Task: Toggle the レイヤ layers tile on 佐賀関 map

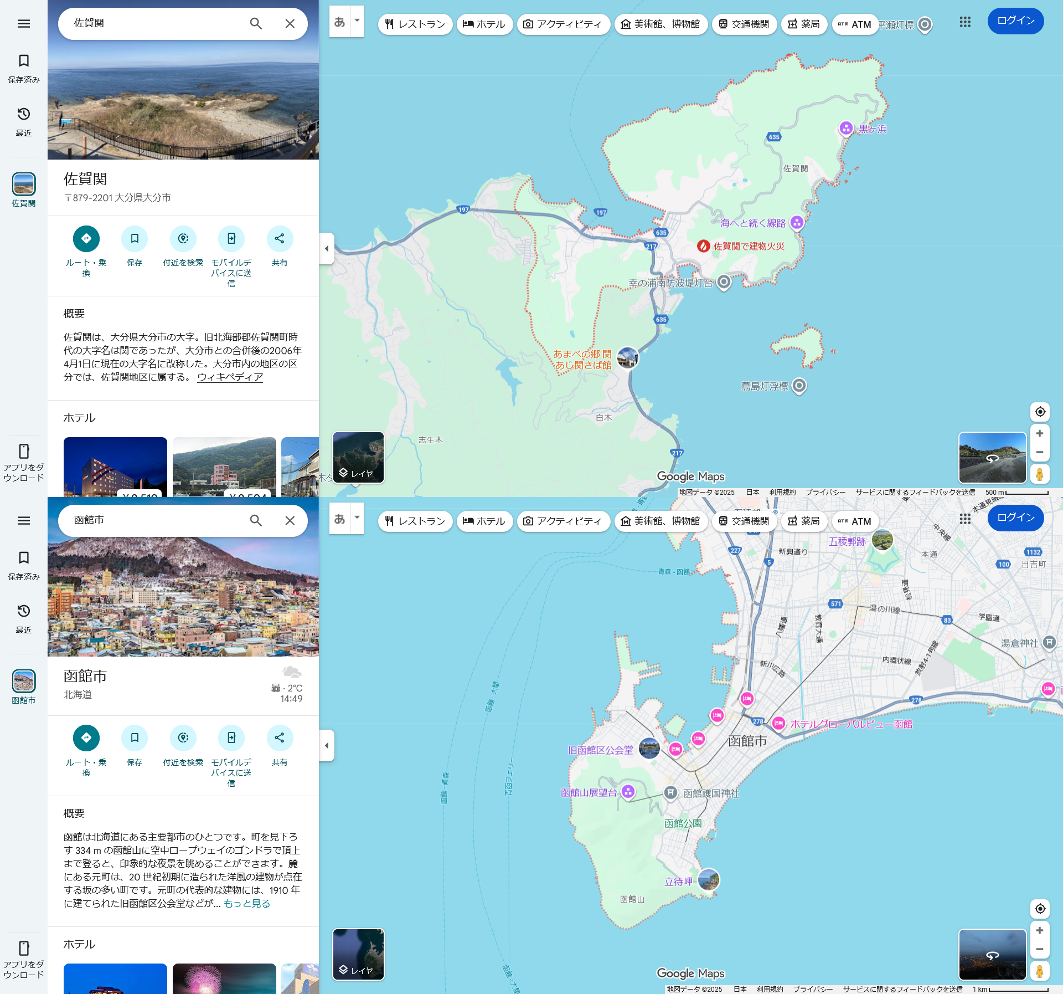Action: click(x=358, y=458)
